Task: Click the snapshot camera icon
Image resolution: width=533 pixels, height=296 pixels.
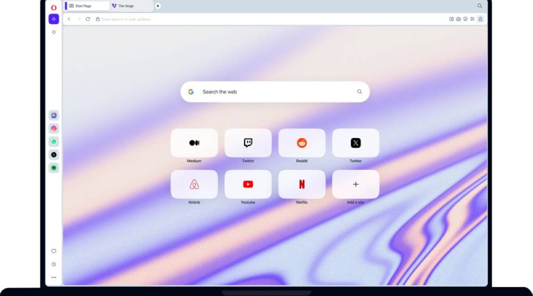Action: pos(458,19)
